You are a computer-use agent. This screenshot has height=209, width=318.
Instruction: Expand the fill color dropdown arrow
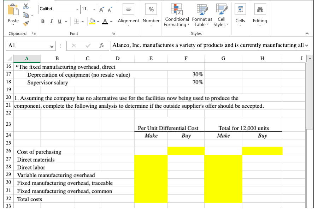tap(98, 21)
